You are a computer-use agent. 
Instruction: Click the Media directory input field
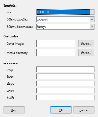(56, 53)
